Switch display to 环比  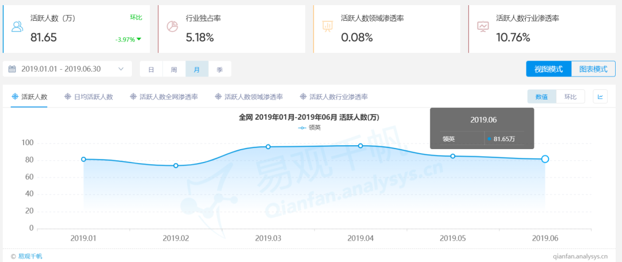[570, 97]
